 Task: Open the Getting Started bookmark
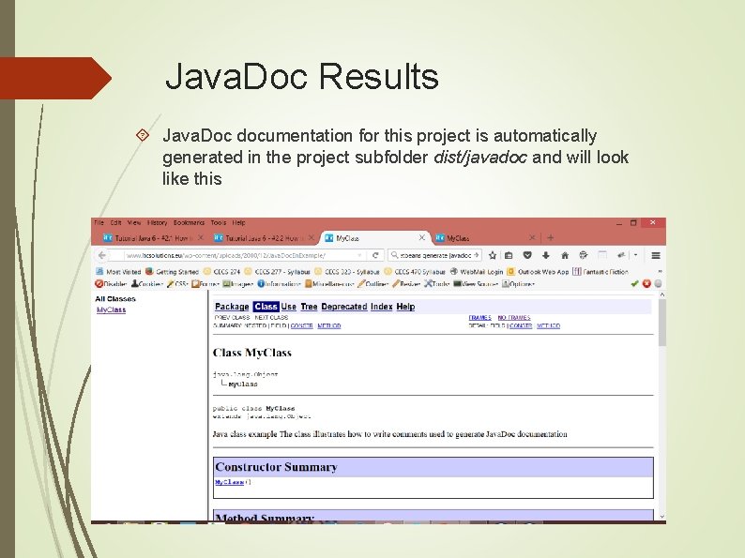pyautogui.click(x=172, y=272)
